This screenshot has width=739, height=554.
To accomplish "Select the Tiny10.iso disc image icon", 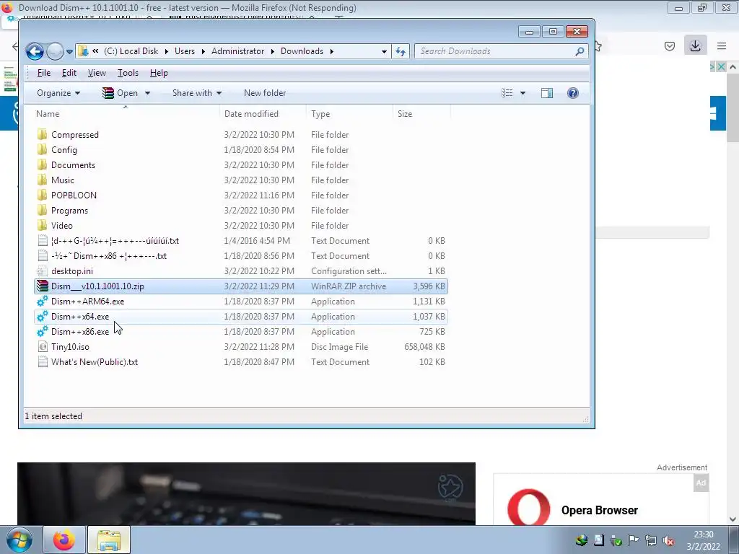I will click(43, 347).
